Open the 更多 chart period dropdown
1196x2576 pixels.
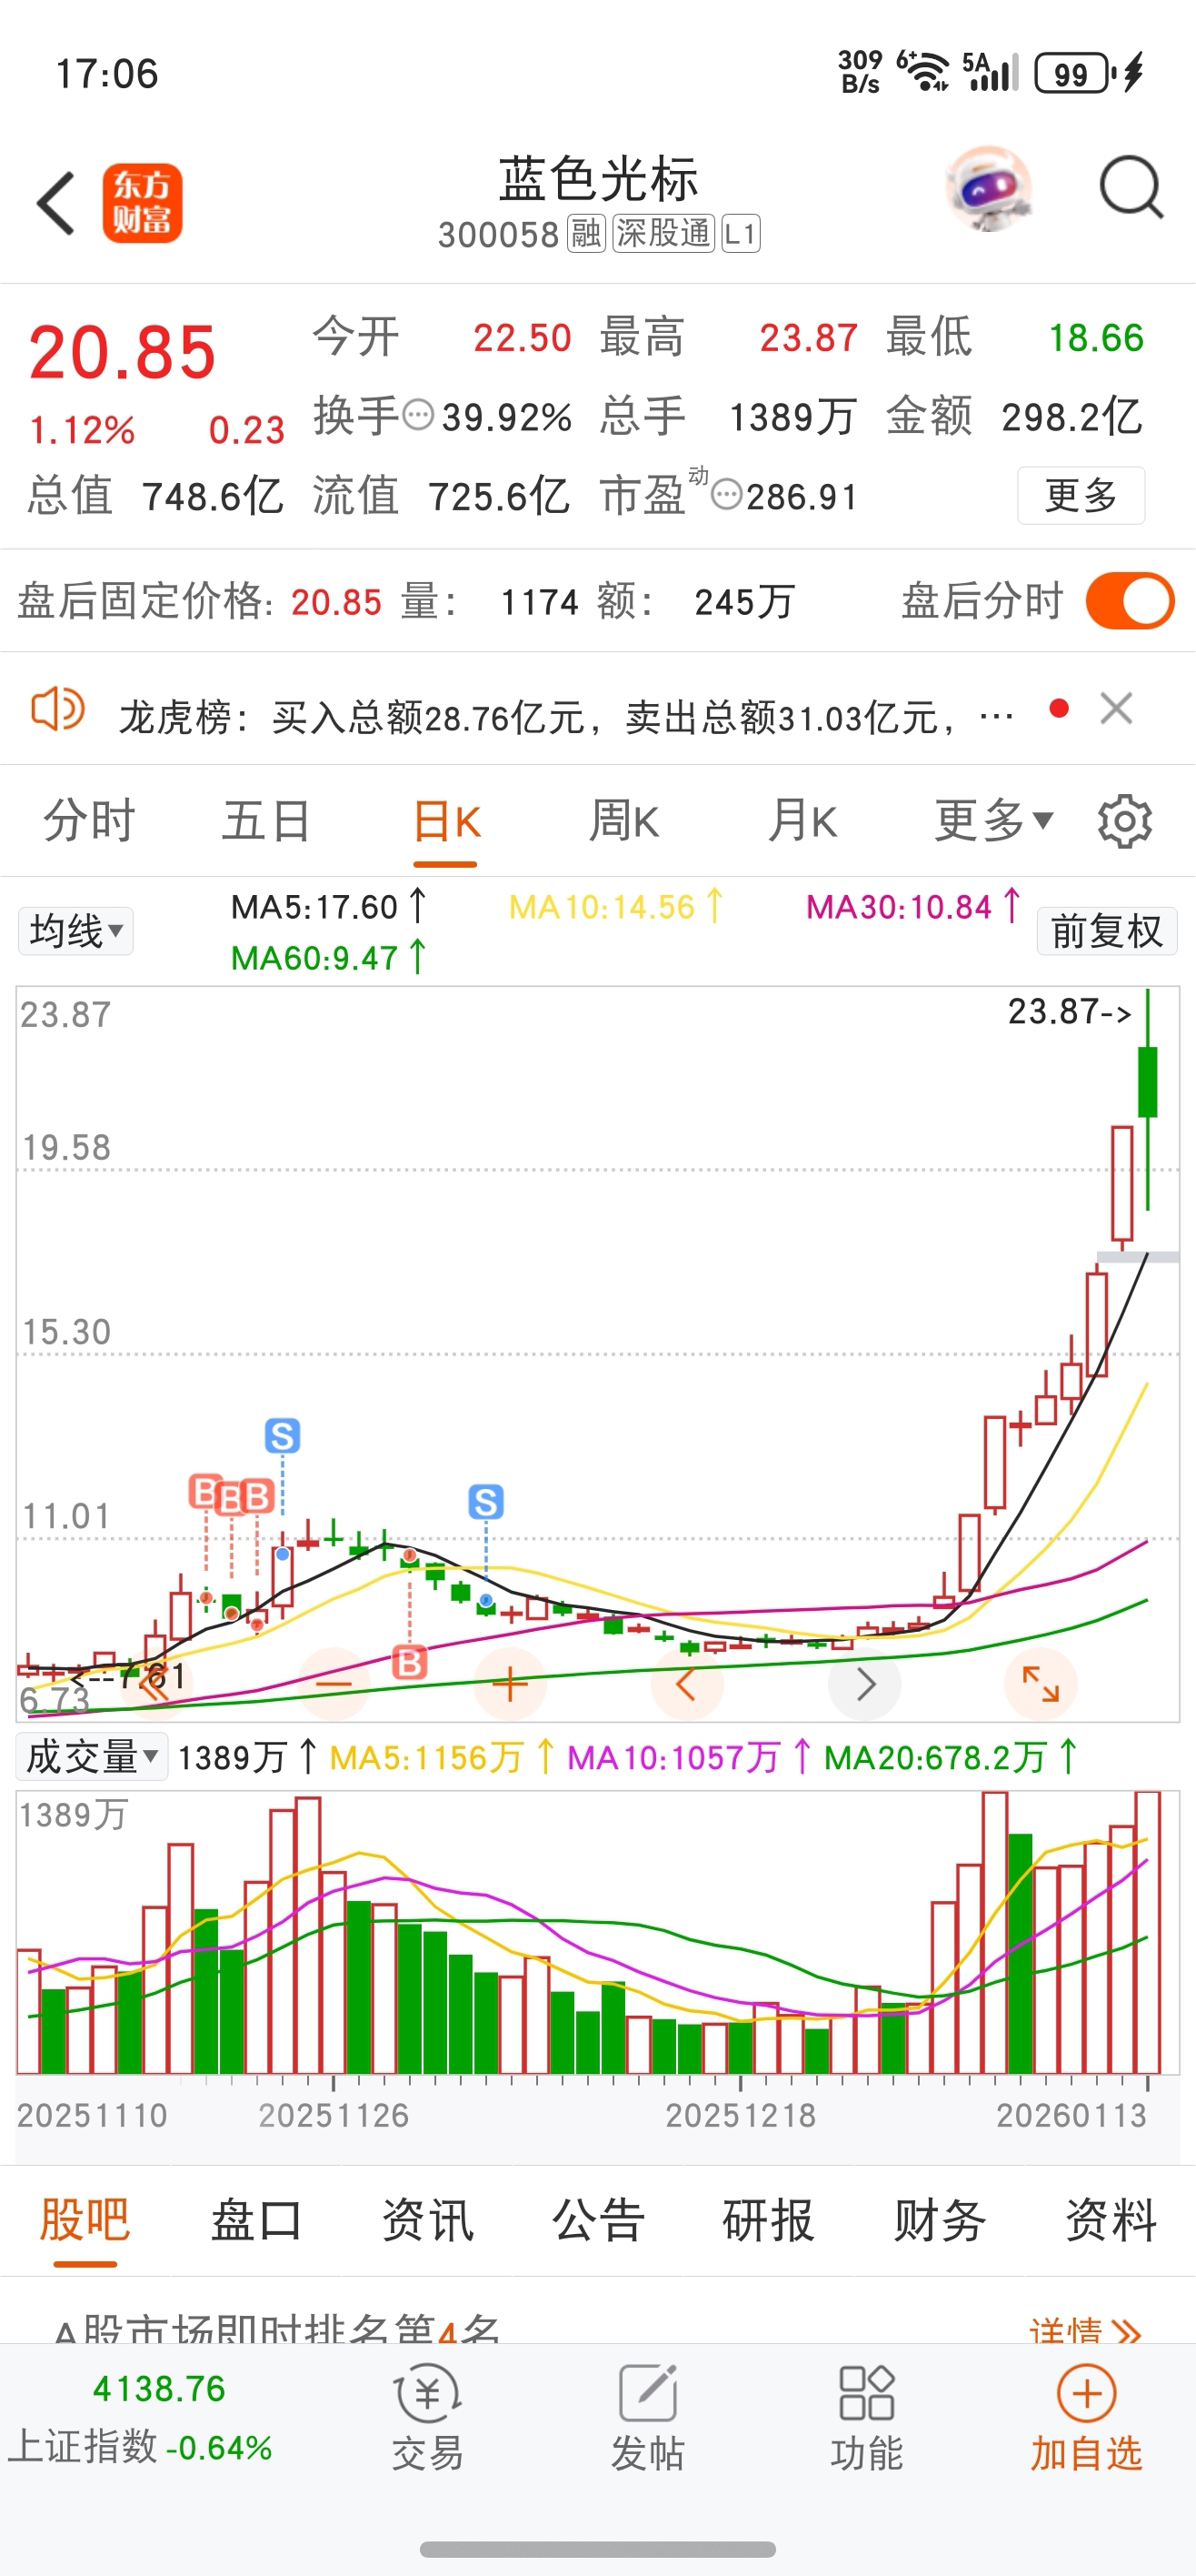pyautogui.click(x=993, y=821)
